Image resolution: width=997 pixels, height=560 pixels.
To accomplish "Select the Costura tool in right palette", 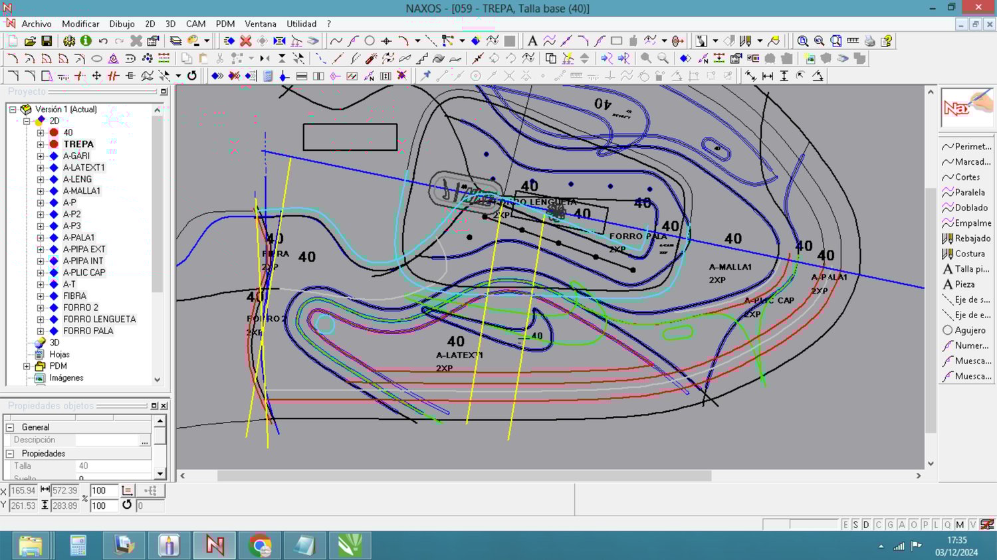I will (x=967, y=254).
